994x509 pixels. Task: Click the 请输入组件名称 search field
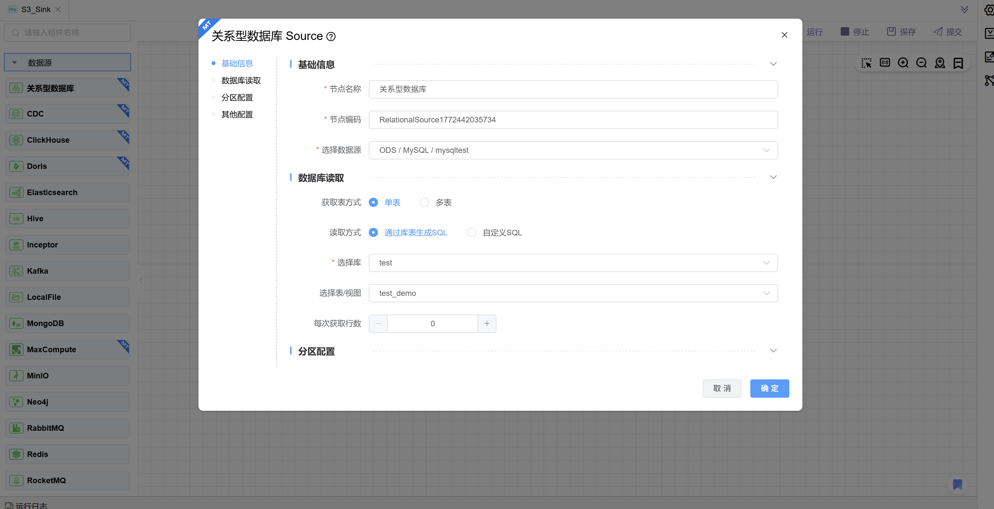point(67,32)
